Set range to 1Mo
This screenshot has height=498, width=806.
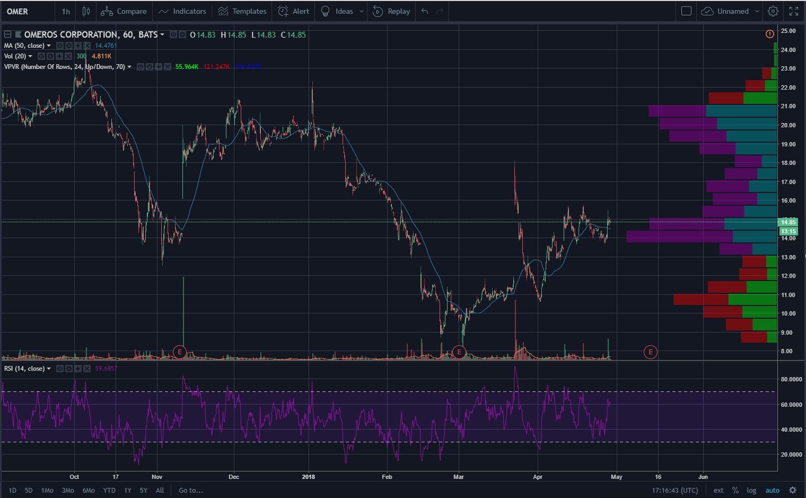(x=47, y=491)
